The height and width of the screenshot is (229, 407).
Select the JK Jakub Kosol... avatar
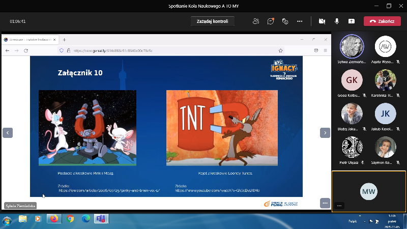386,113
